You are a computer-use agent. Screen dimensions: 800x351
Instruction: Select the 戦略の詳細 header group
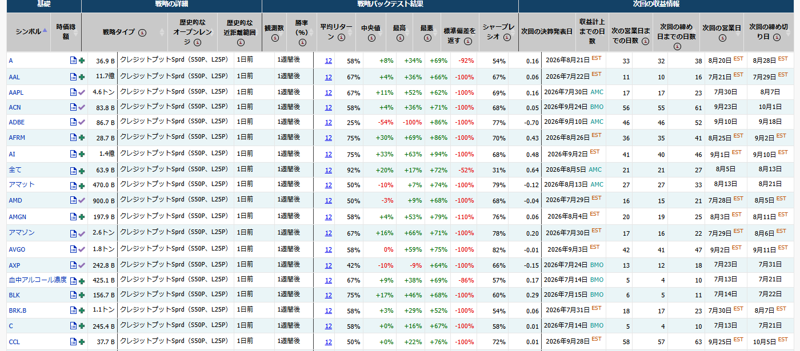171,5
